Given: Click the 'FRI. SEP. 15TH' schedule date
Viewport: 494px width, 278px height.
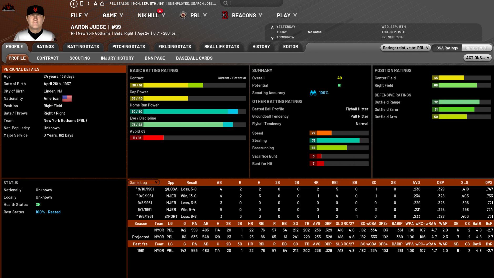Looking at the screenshot, I should (392, 37).
